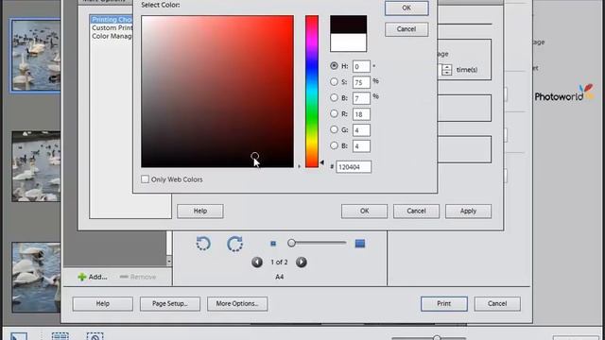Viewport: 605px width, 340px height.
Task: Click the large zoom-in image icon
Action: click(x=360, y=244)
